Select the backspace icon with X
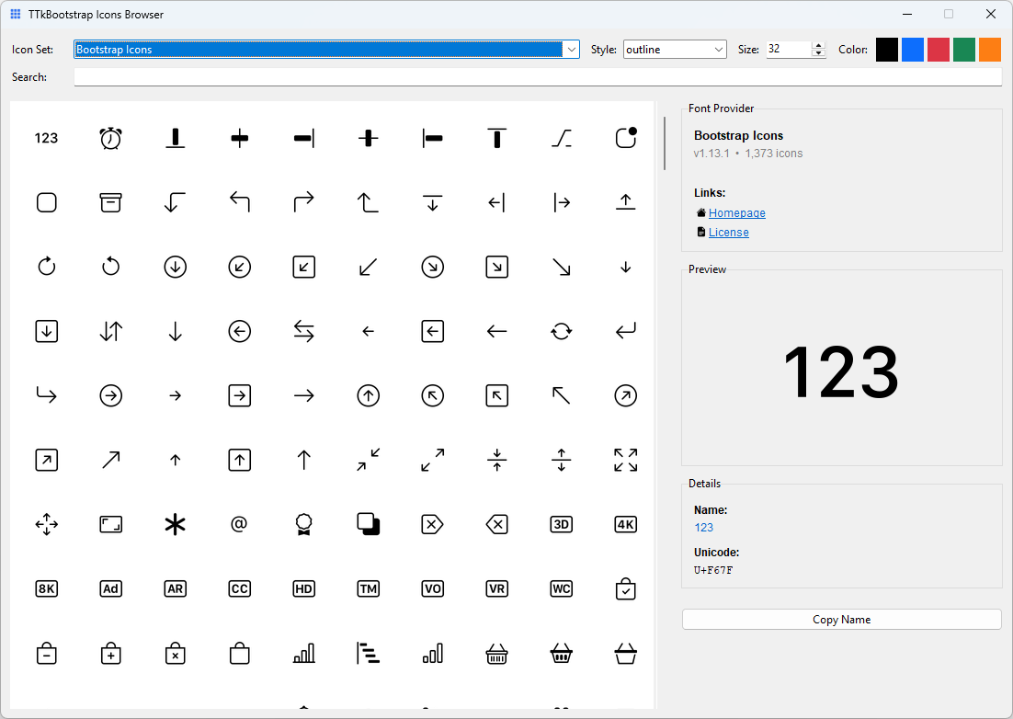The height and width of the screenshot is (719, 1013). [x=496, y=524]
